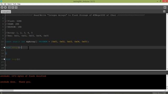Click the 'avrdude done. Thank you.' console line
Viewport: 168px width, 94px height.
16,82
